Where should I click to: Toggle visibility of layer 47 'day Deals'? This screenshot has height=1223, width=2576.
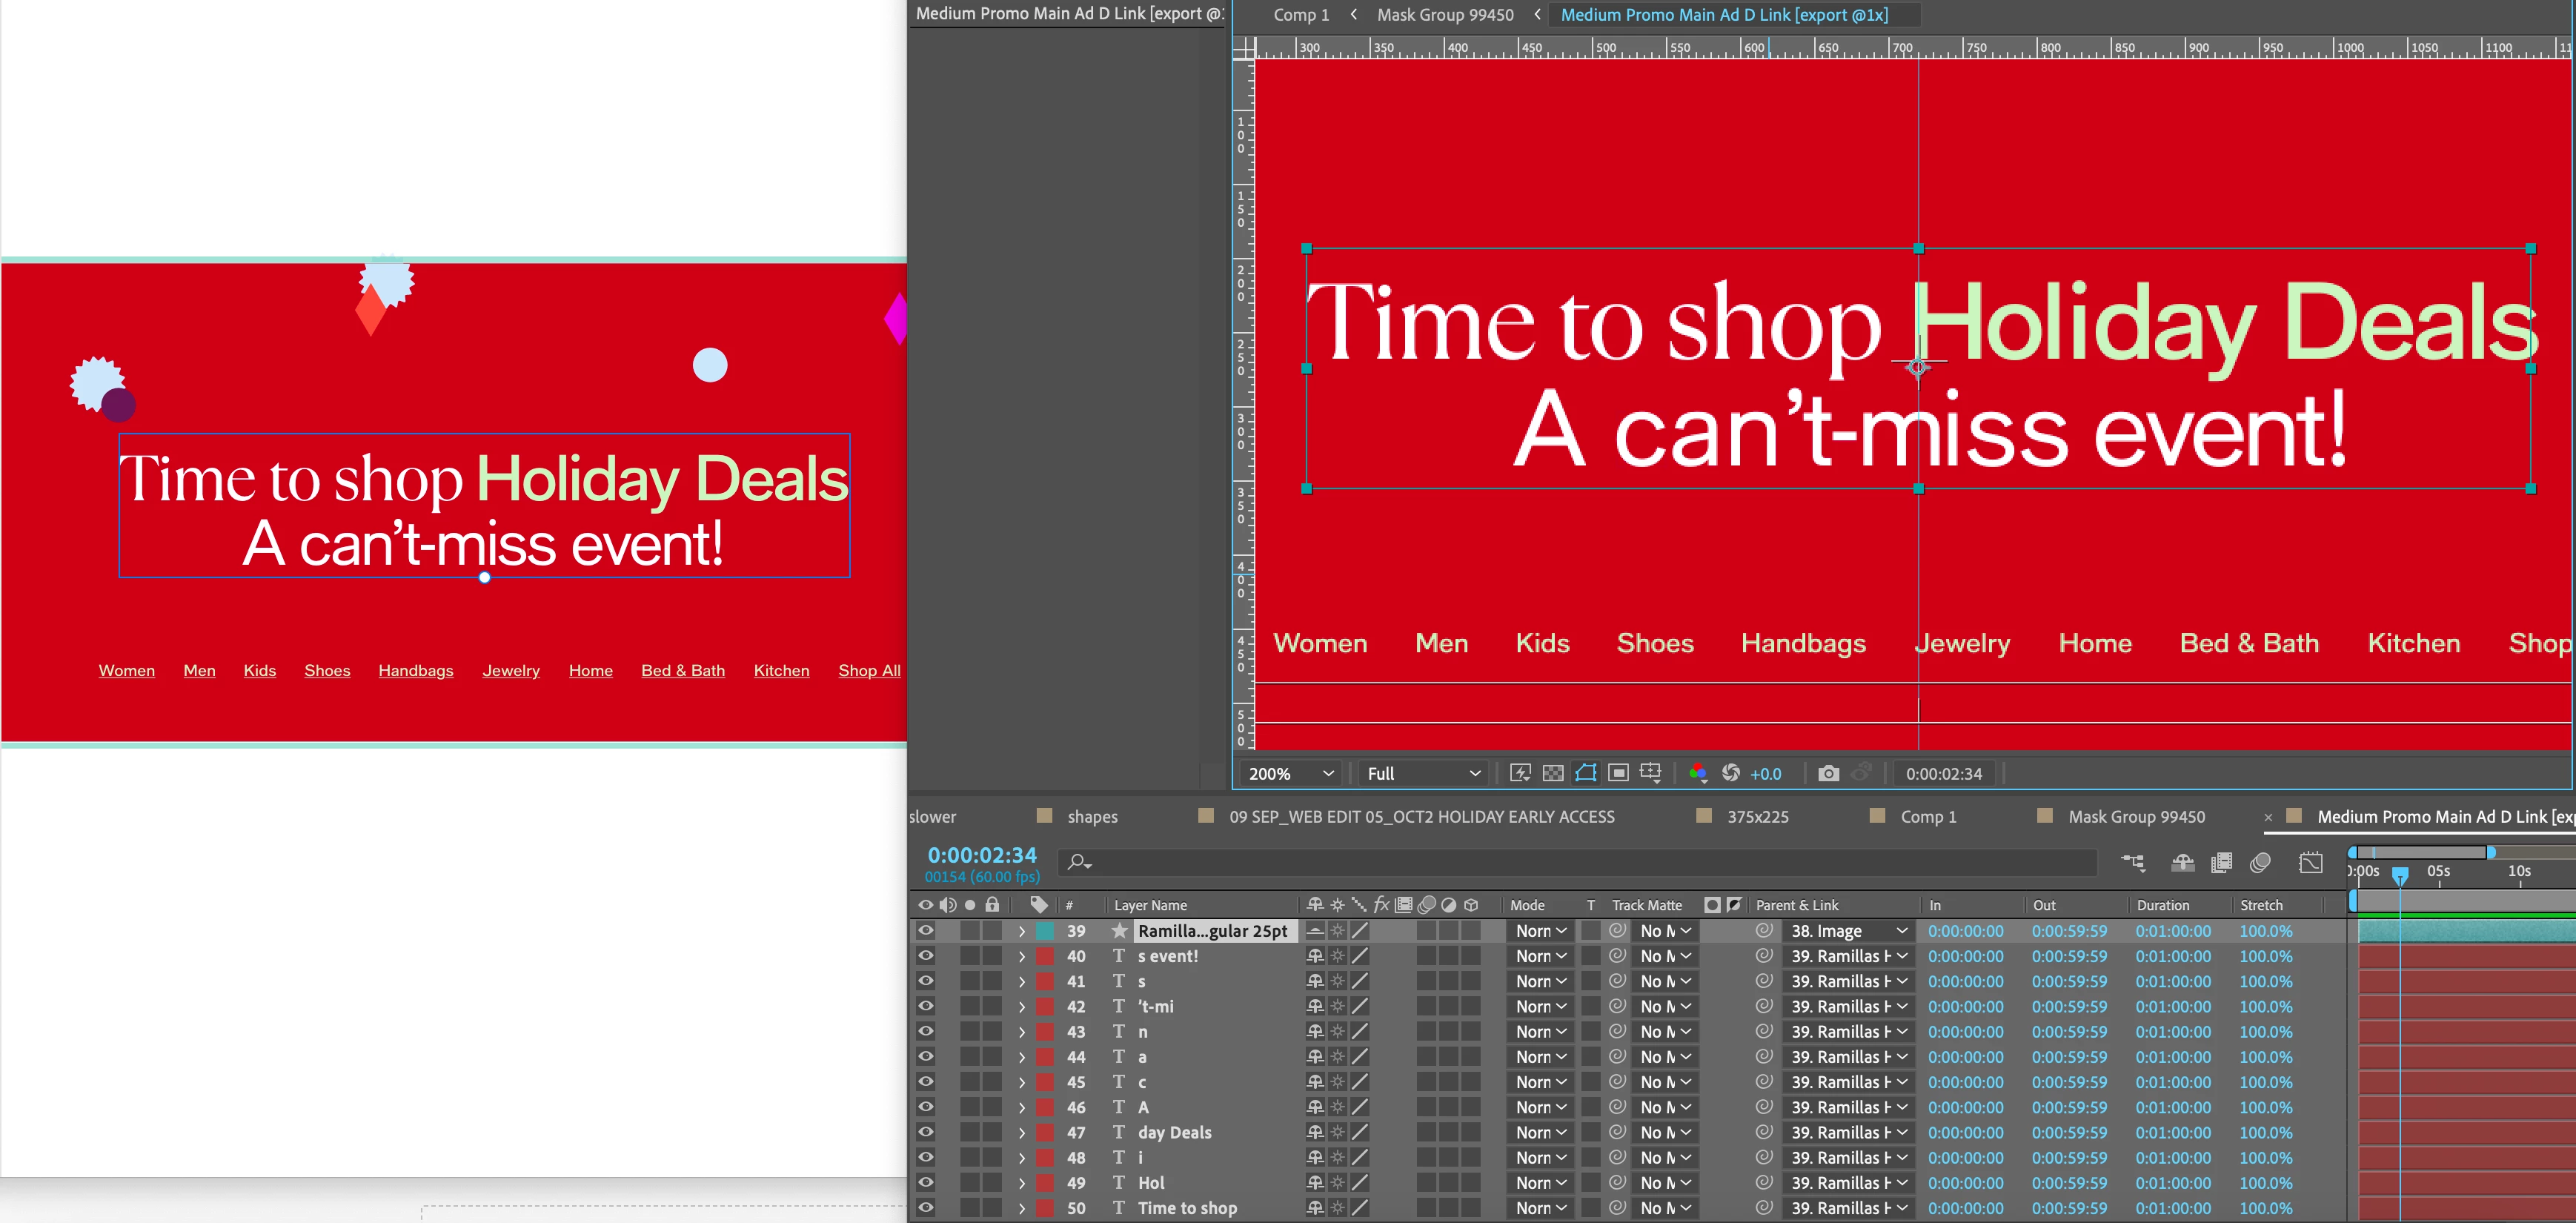tap(926, 1132)
